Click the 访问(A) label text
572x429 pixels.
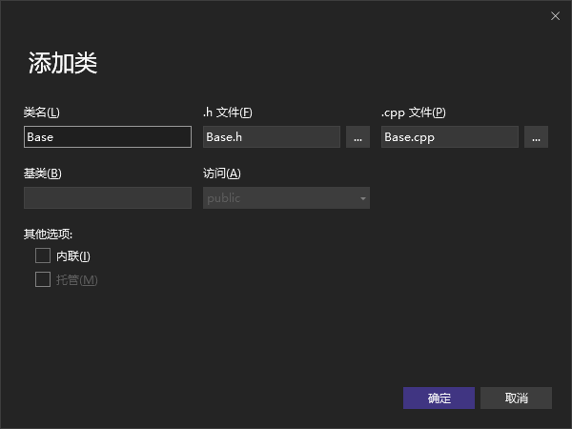pos(222,174)
